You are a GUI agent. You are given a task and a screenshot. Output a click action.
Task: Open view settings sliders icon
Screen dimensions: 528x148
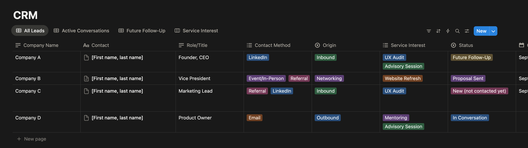click(467, 31)
